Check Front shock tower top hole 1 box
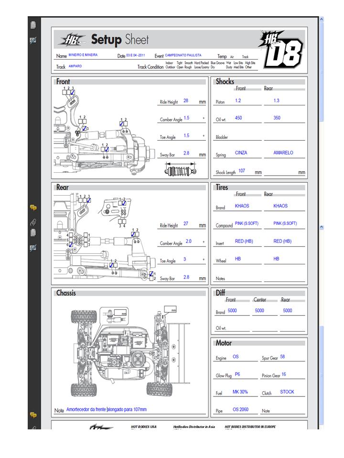The width and height of the screenshot is (344, 458). click(64, 92)
